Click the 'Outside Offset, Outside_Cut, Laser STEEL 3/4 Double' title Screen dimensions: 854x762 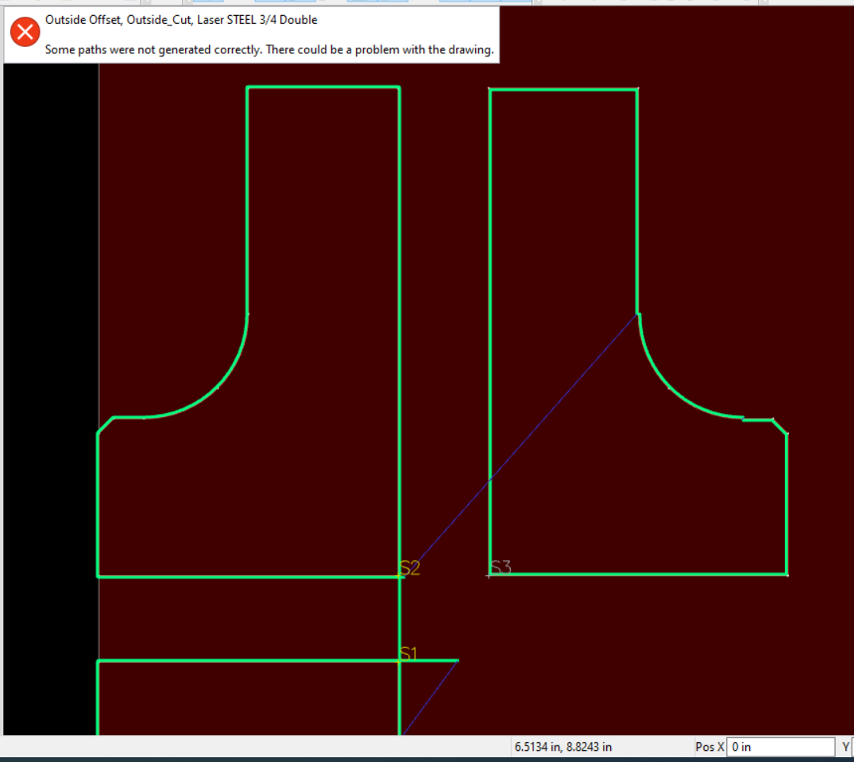pyautogui.click(x=181, y=20)
